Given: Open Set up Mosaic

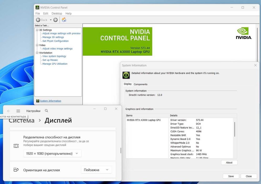Looking at the screenshot, I should pos(50,60).
